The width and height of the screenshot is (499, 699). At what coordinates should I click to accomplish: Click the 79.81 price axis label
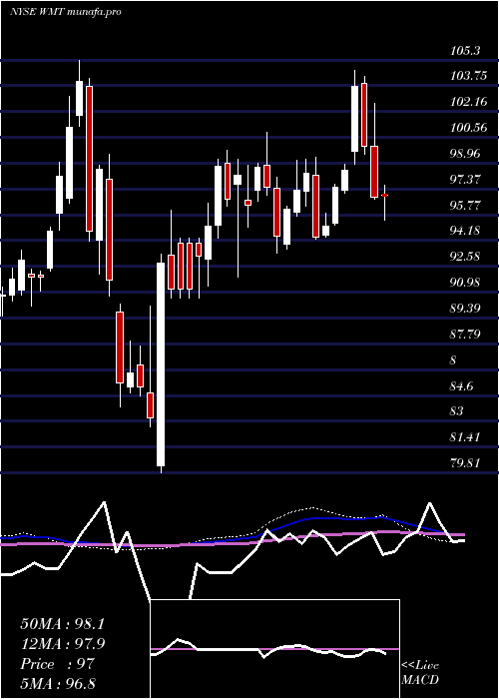pyautogui.click(x=465, y=463)
